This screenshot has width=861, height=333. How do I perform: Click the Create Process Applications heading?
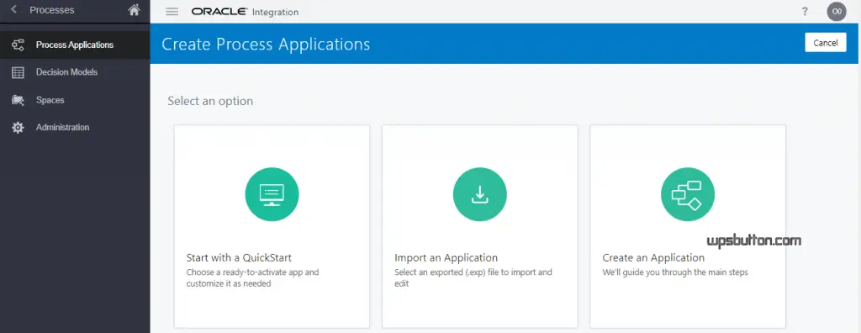click(266, 44)
